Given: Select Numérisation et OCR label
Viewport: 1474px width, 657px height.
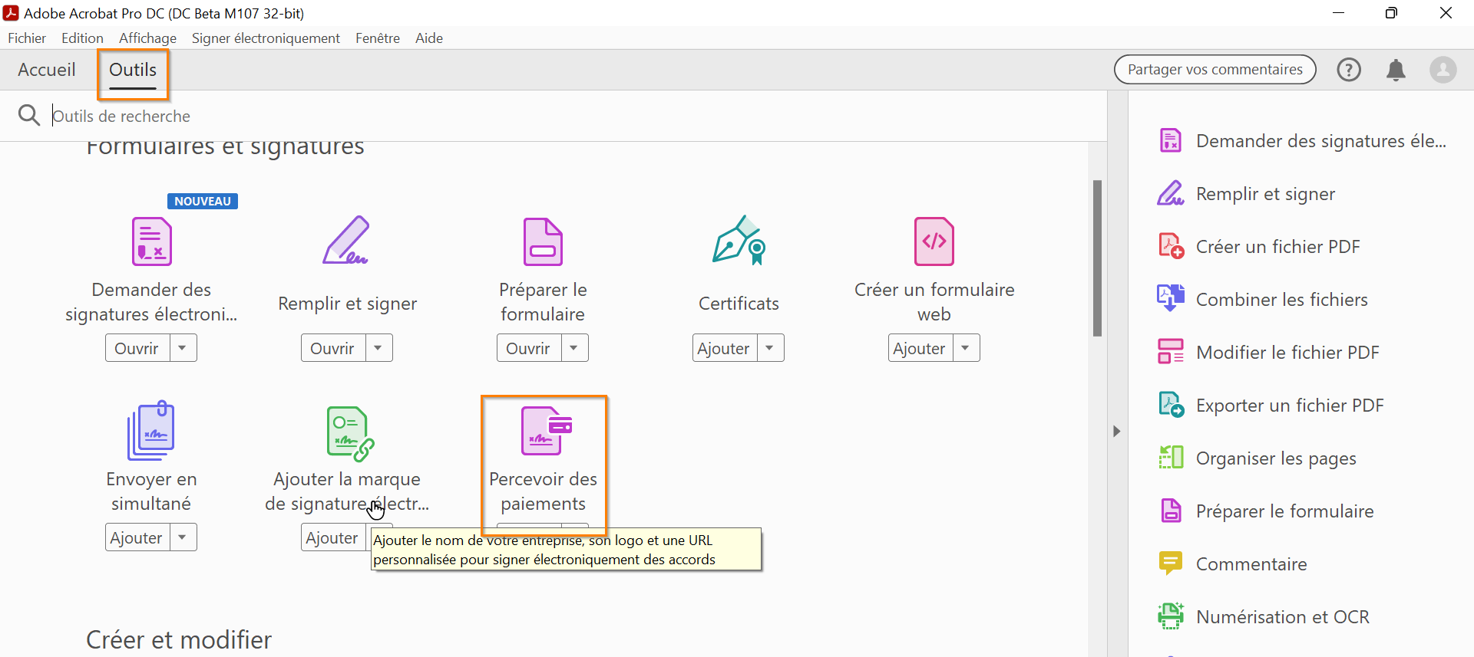Looking at the screenshot, I should point(1283,617).
